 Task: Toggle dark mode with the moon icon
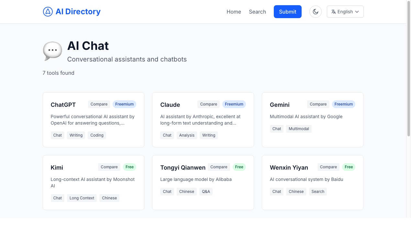point(316,12)
